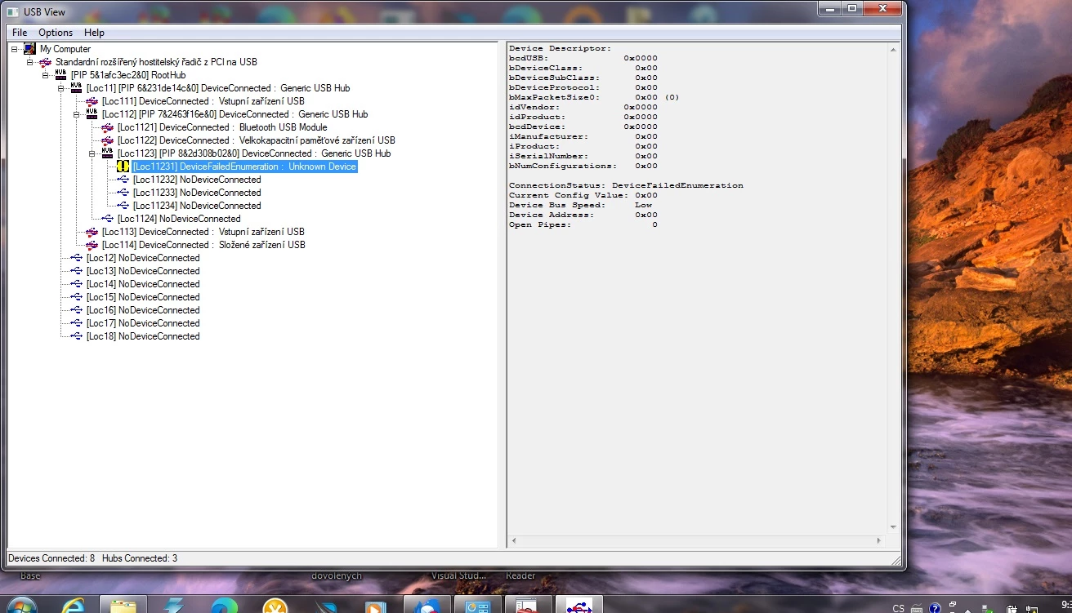
Task: Collapse the Loc1123 Generic USB Hub branch
Action: point(92,153)
